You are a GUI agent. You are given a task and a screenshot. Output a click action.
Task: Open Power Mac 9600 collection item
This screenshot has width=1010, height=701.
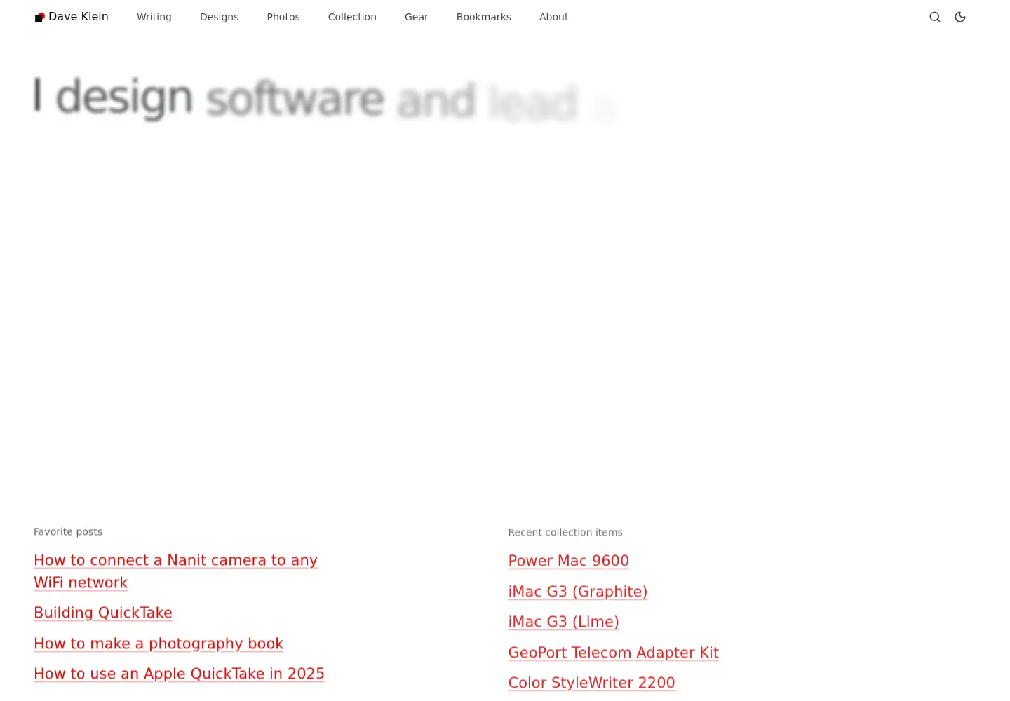coord(569,561)
